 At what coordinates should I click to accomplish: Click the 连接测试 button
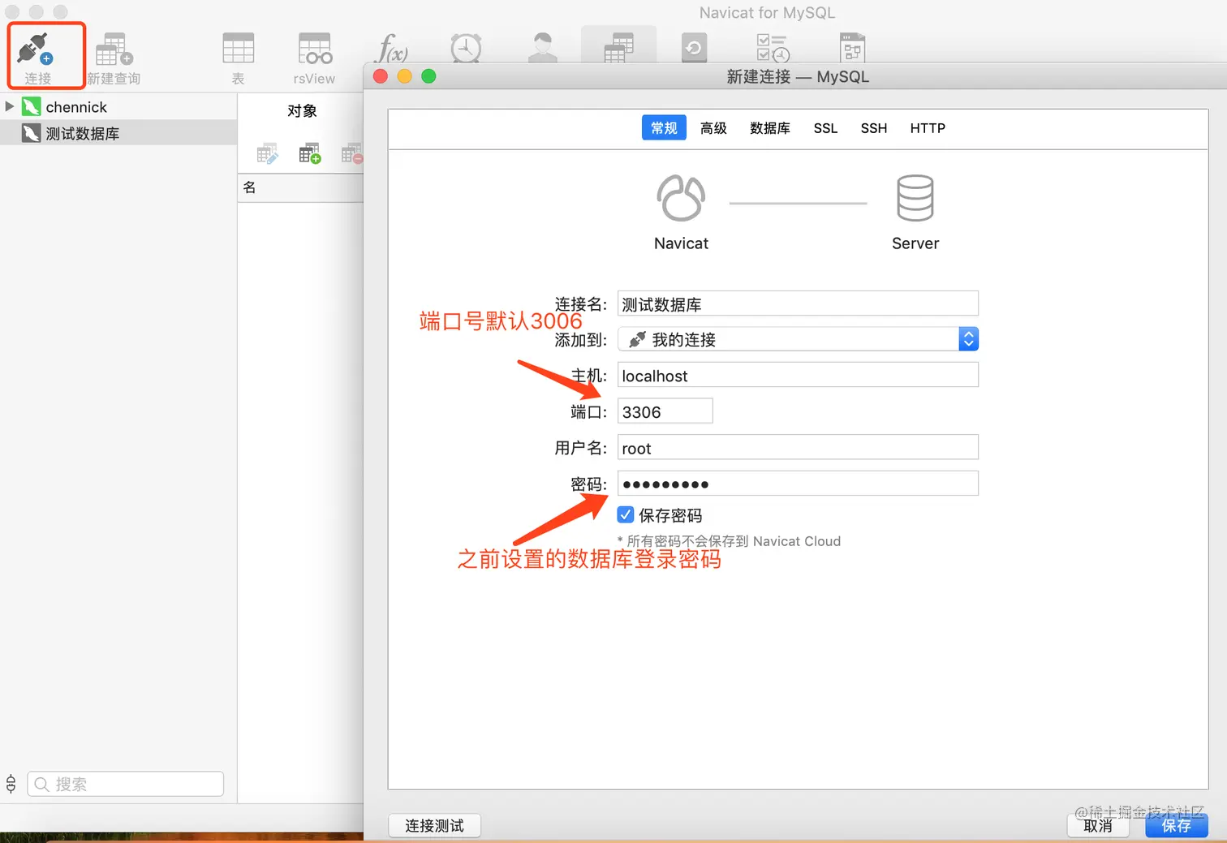[x=434, y=825]
